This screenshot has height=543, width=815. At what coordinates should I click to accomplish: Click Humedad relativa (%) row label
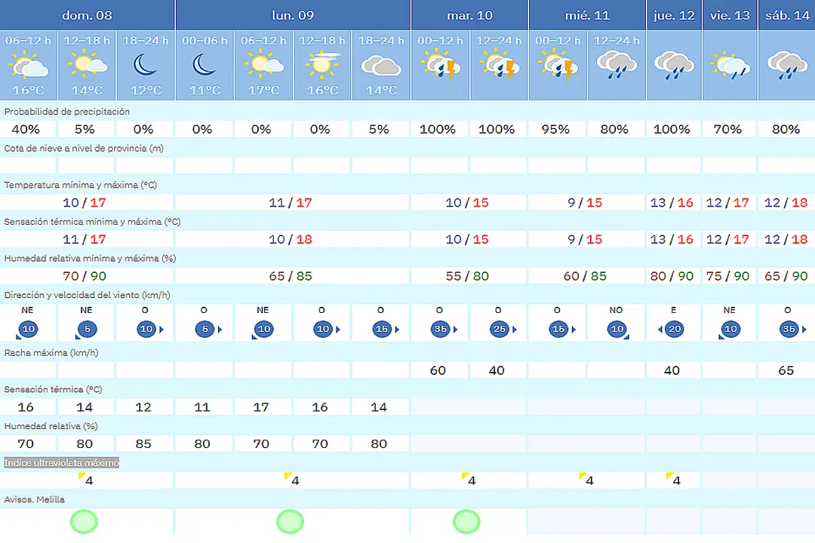[x=51, y=426]
